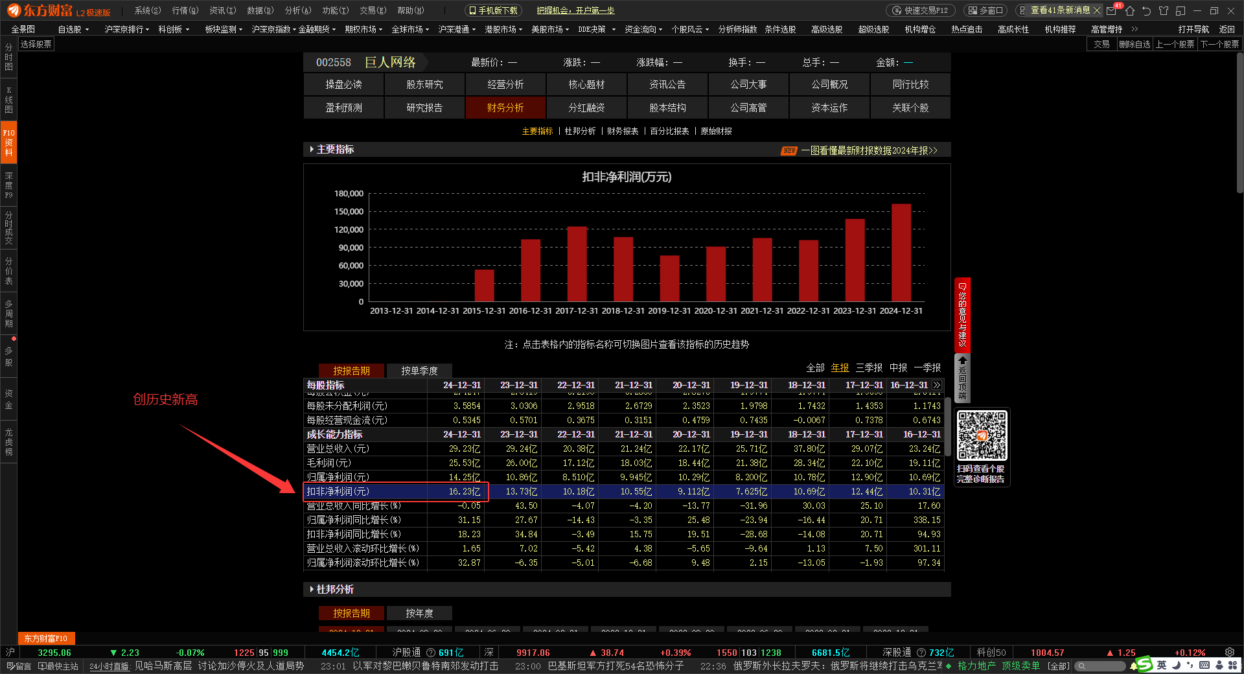Open the 分析(A) menu
The height and width of the screenshot is (674, 1244).
[298, 10]
